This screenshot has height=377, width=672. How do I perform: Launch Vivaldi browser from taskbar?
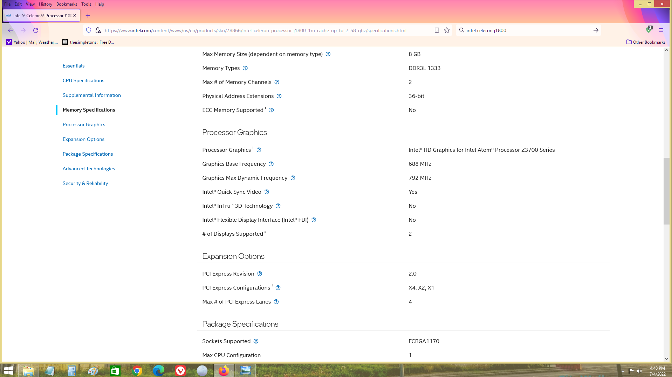click(180, 370)
